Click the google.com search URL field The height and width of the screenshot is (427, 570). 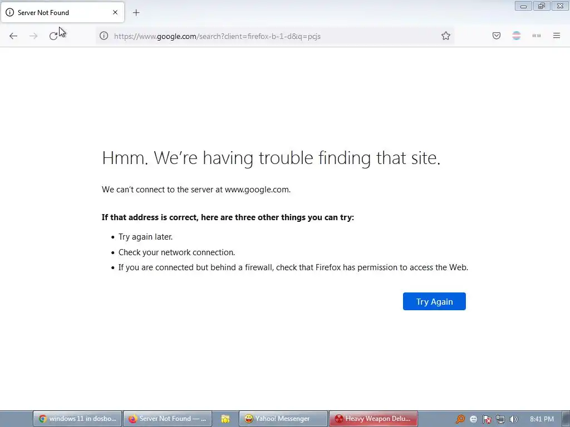click(x=275, y=36)
